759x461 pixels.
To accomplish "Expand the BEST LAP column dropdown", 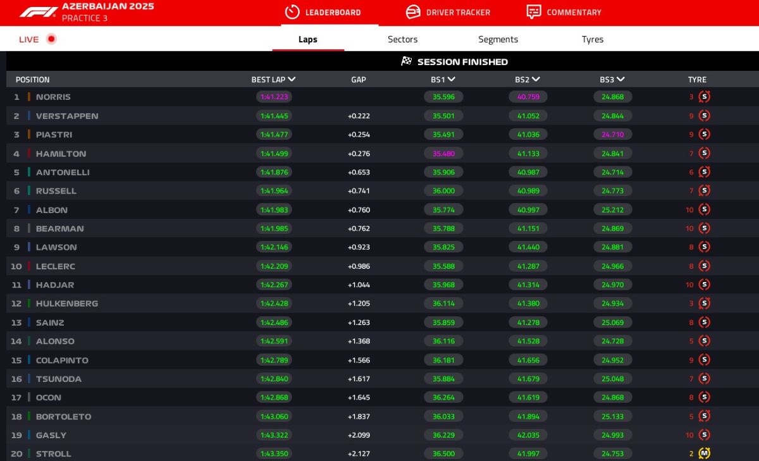I will point(292,80).
